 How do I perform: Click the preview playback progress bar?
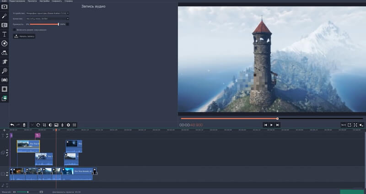click(272, 119)
